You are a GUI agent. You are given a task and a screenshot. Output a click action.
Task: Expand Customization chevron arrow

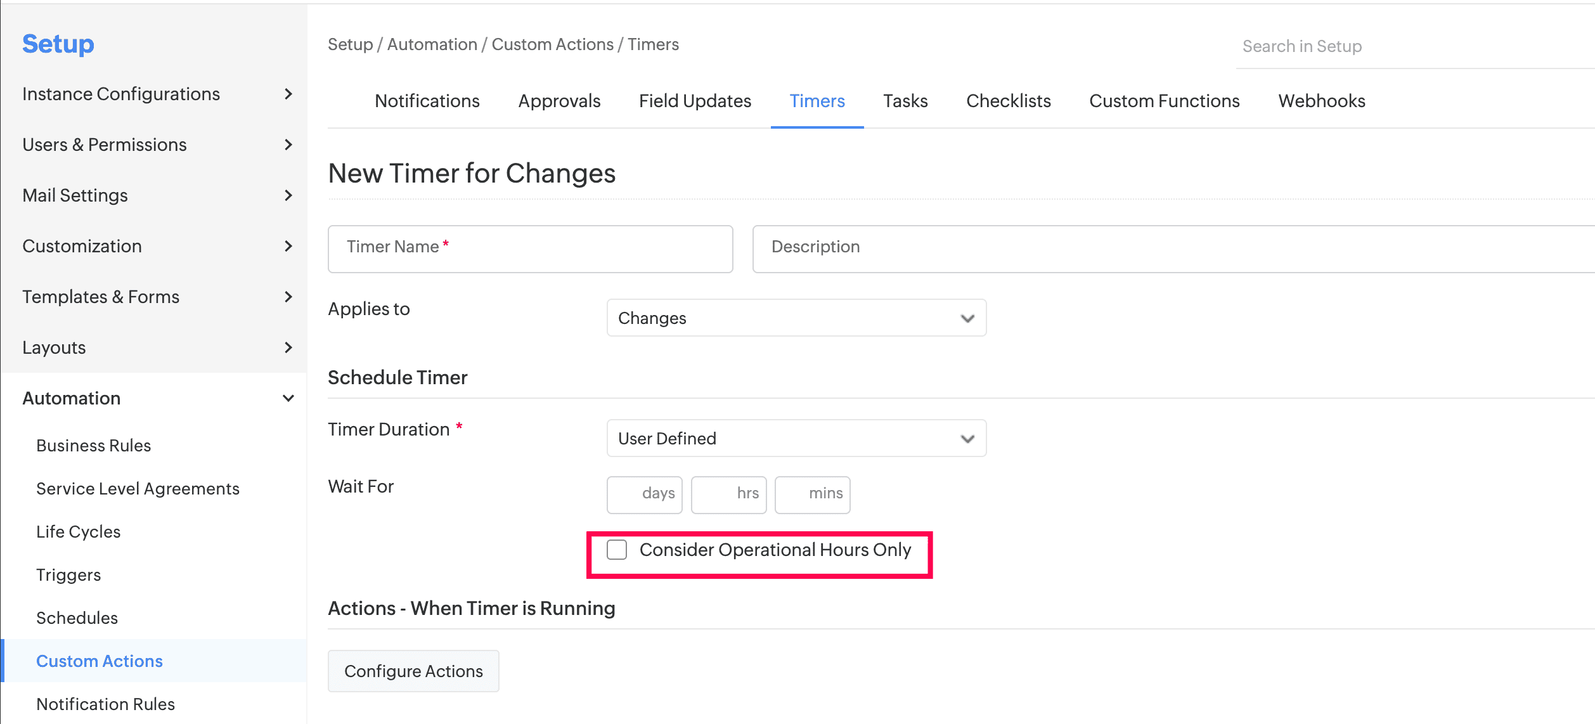(x=288, y=246)
